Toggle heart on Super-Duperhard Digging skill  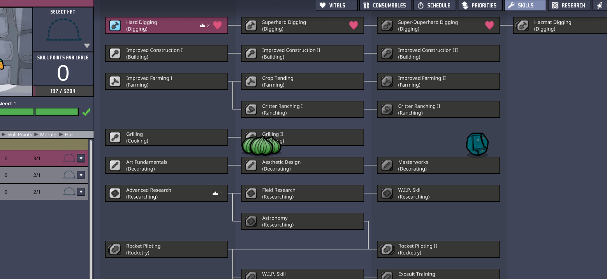tap(489, 26)
